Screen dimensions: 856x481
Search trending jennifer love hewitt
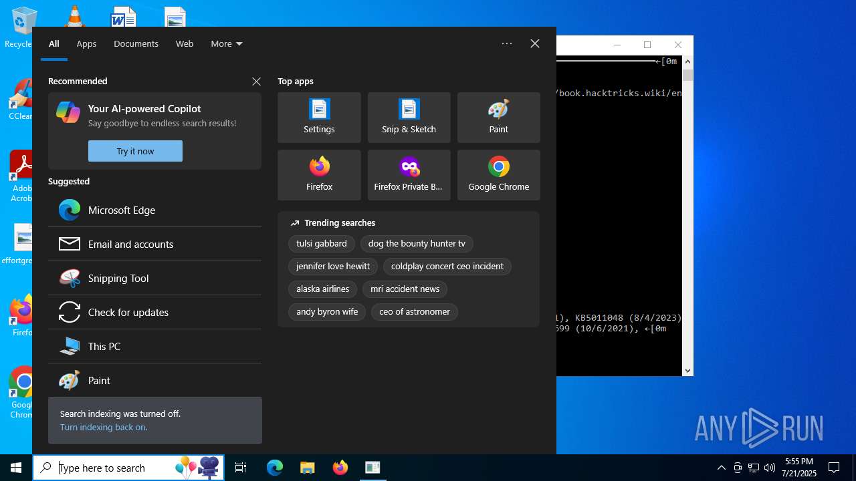coord(333,266)
